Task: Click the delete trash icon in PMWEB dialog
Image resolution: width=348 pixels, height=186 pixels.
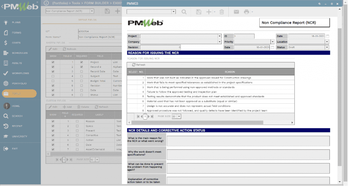Action: [222, 12]
